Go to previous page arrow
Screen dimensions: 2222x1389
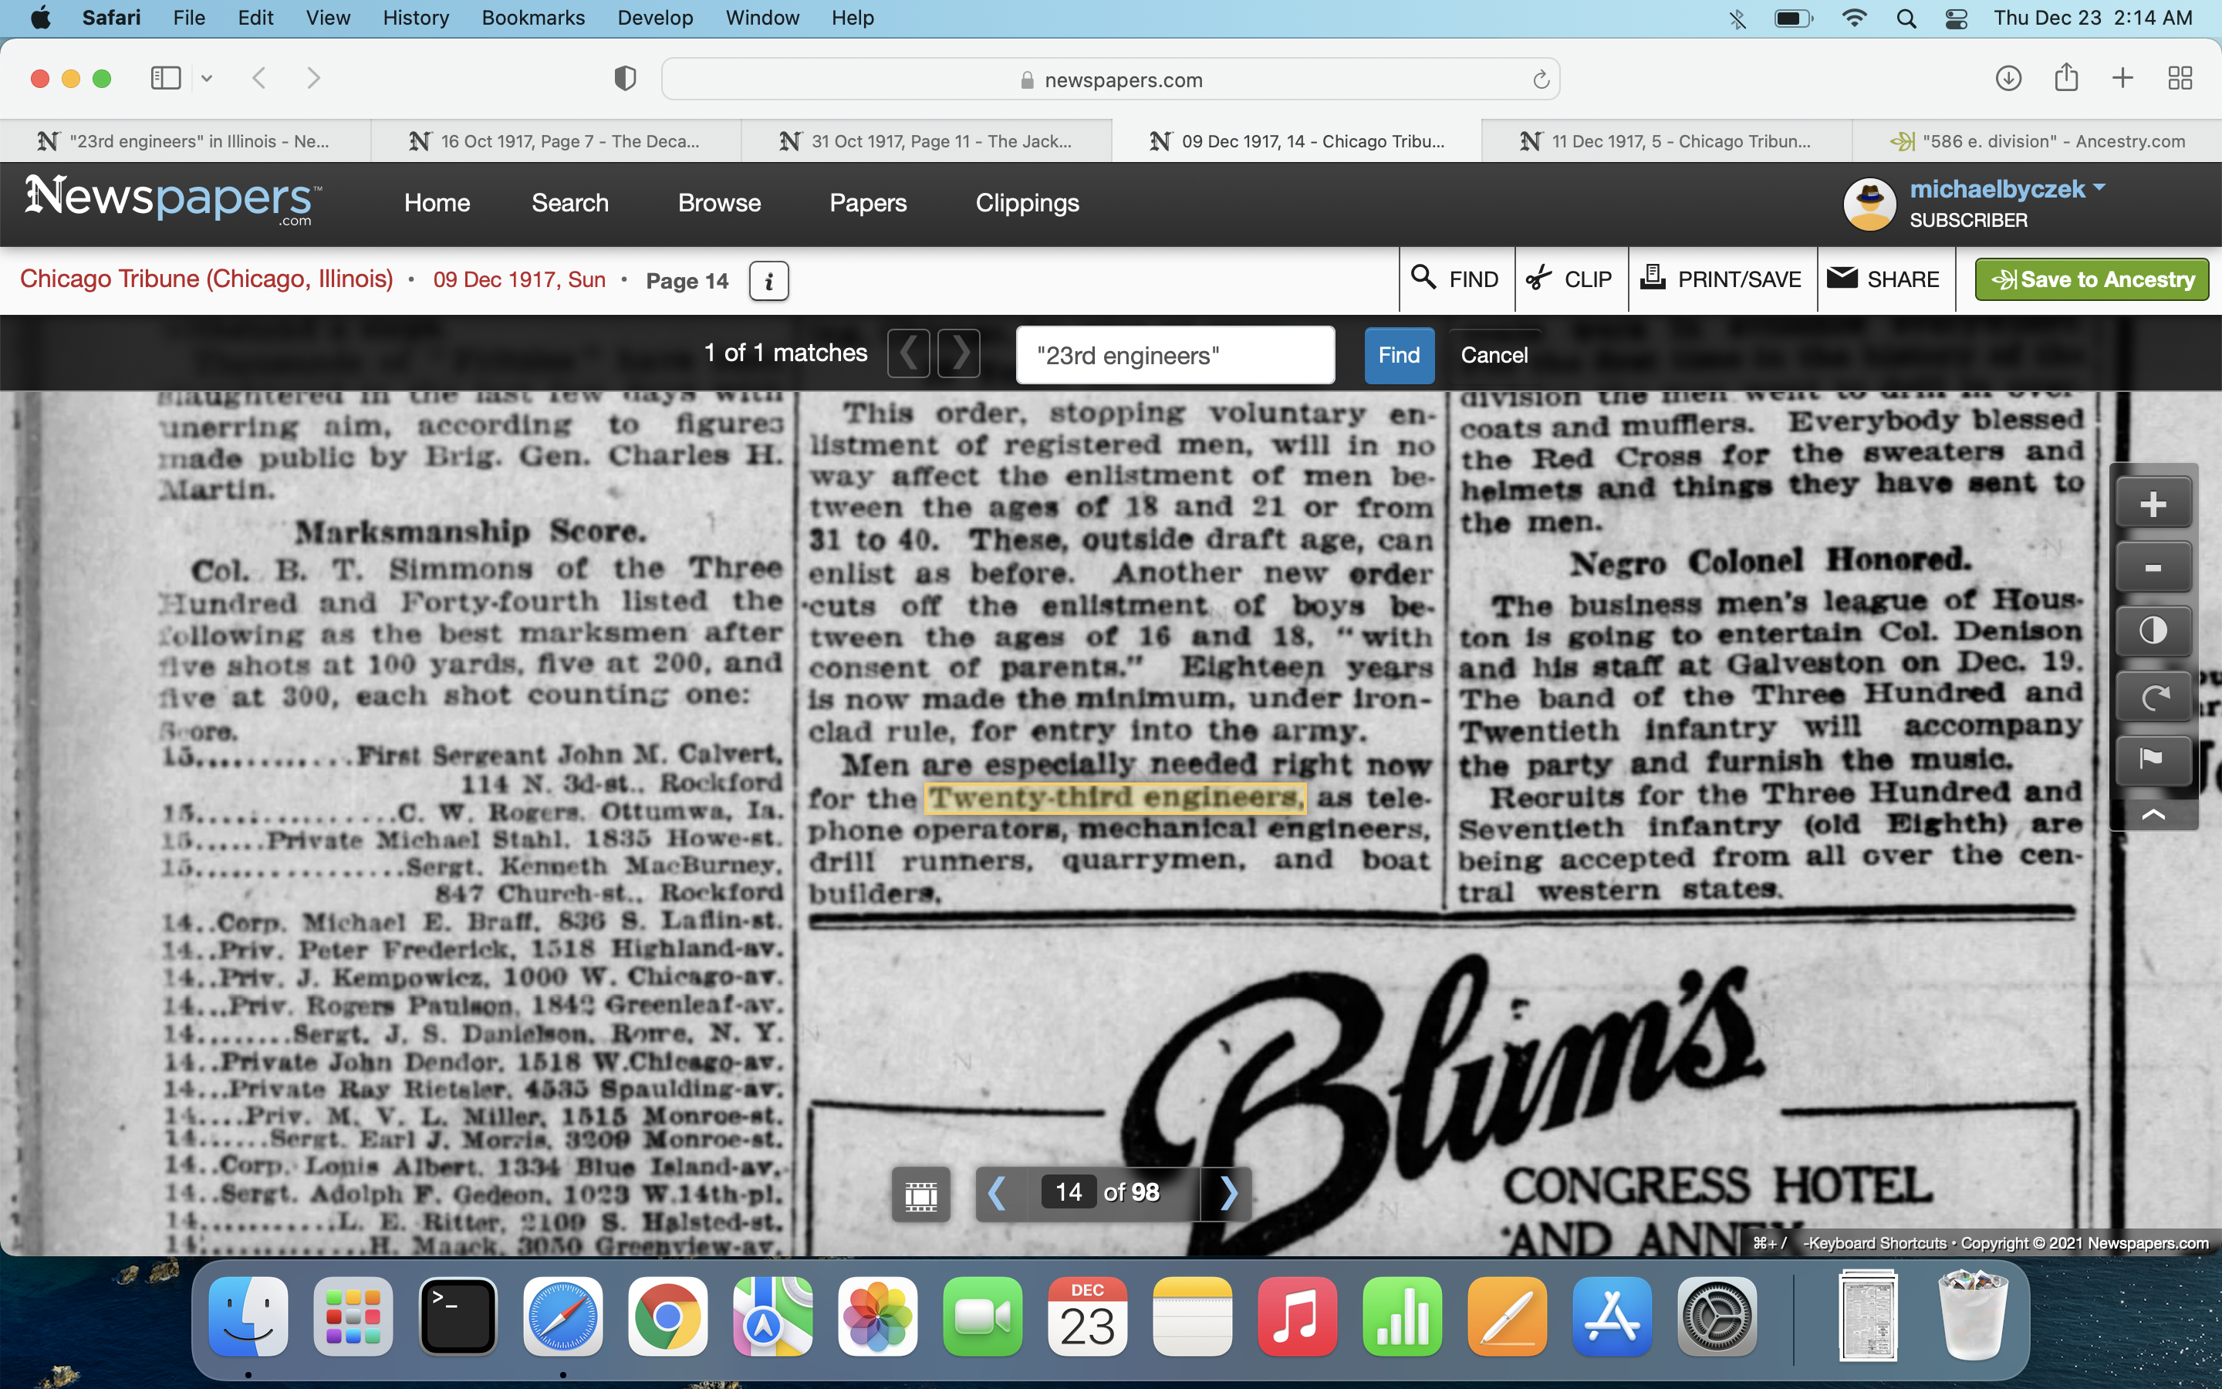click(x=997, y=1193)
